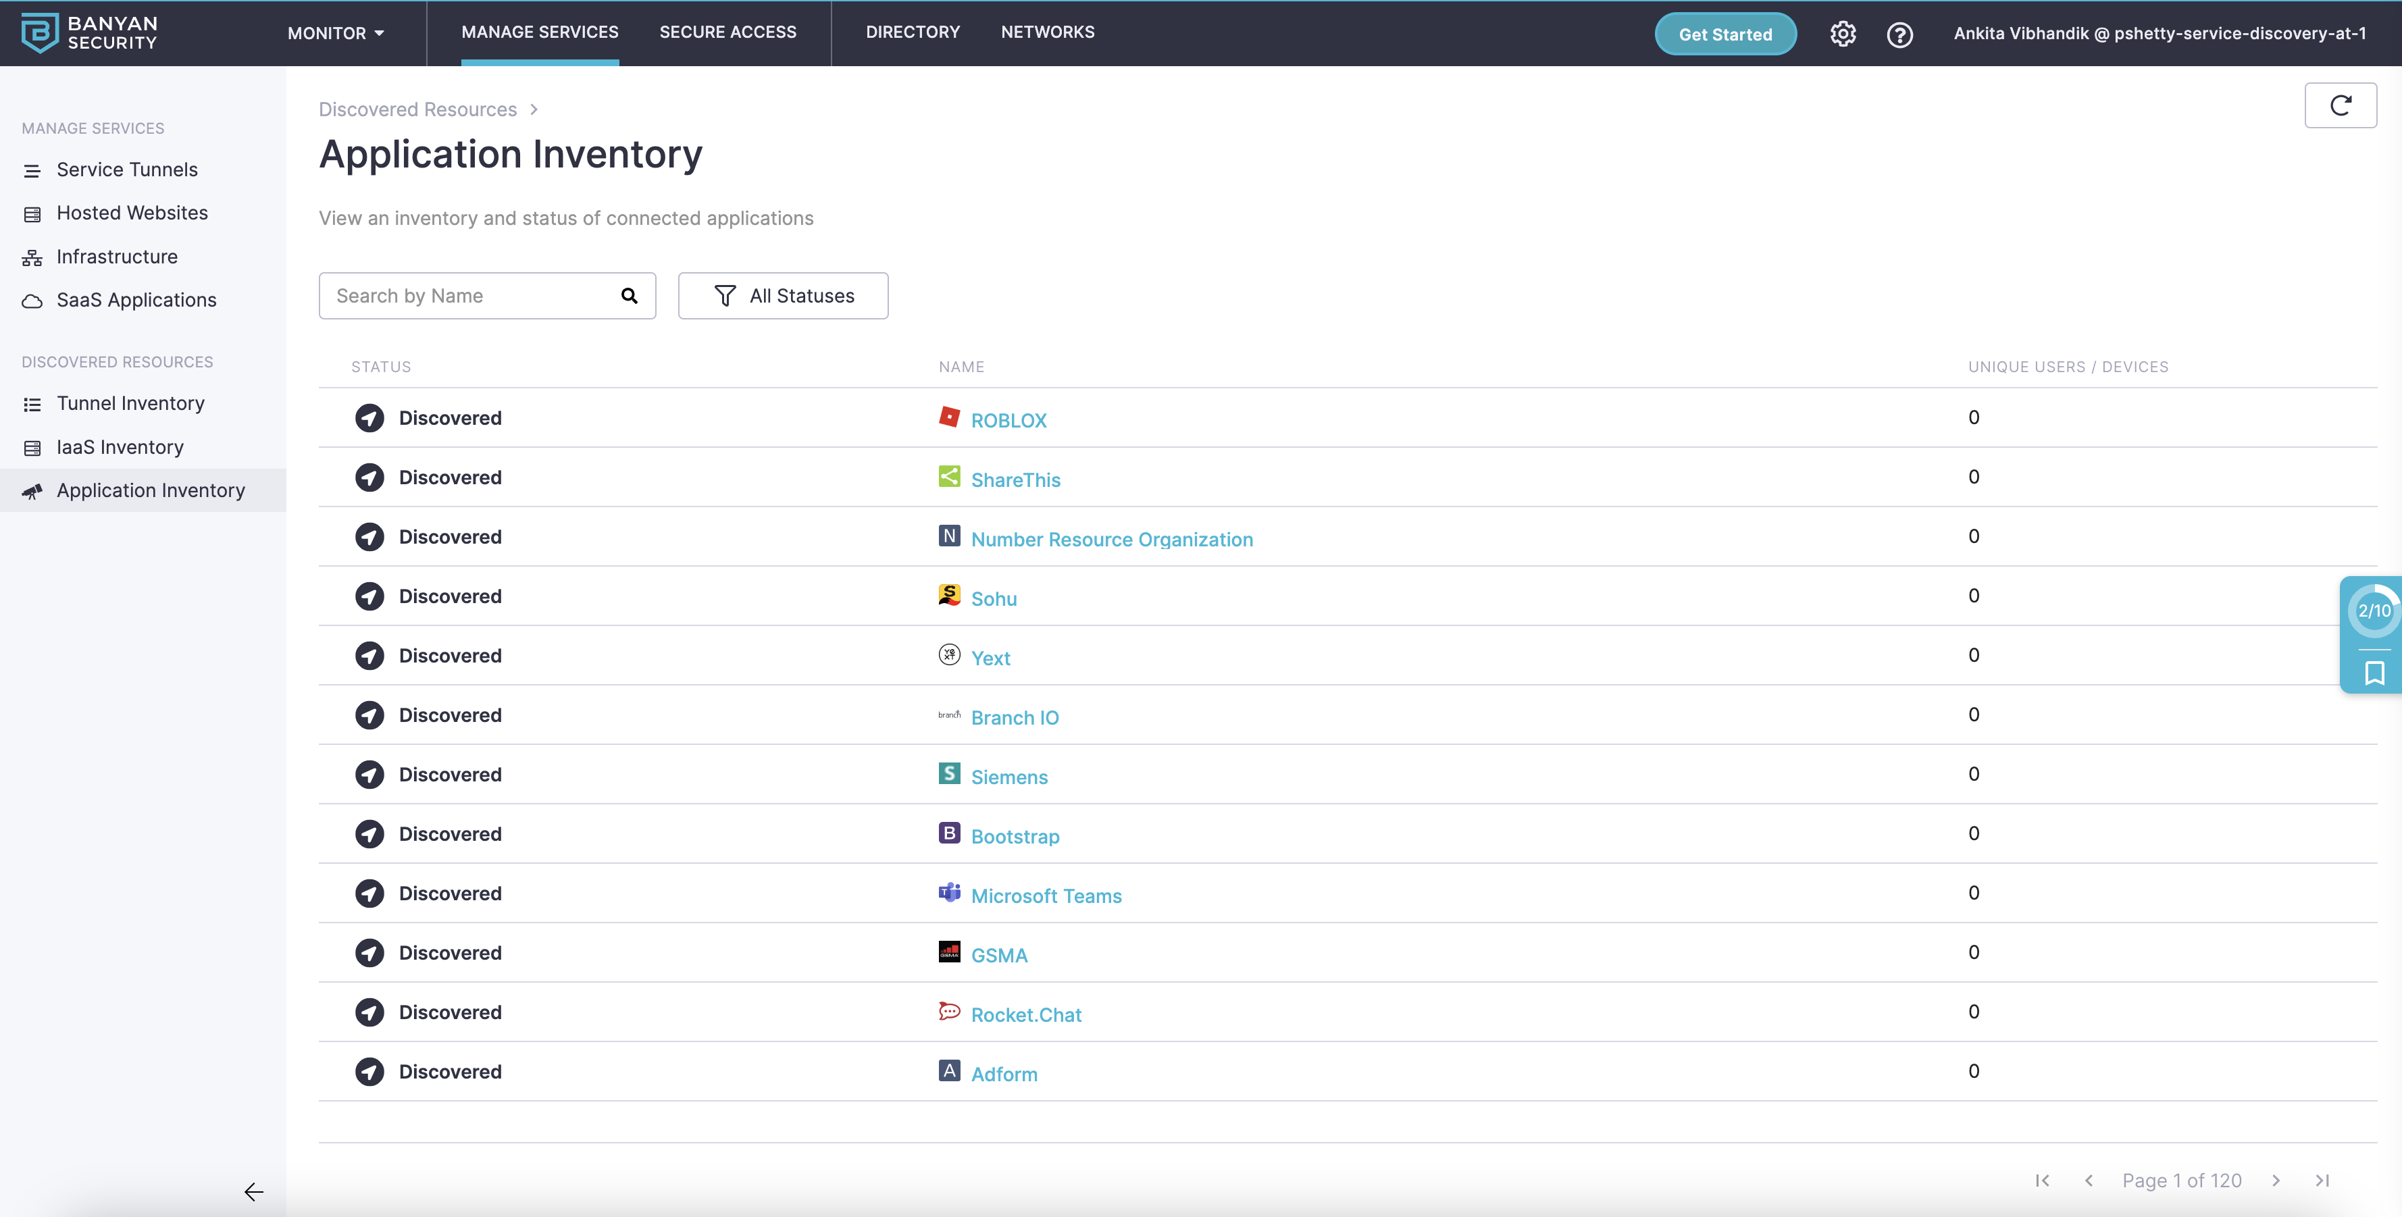Click the Number Resource Organization logo icon
This screenshot has width=2402, height=1217.
(949, 536)
